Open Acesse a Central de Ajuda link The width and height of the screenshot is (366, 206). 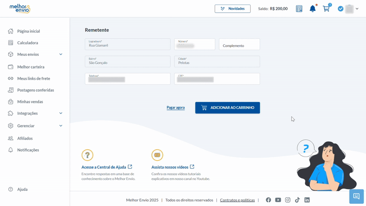pyautogui.click(x=107, y=167)
